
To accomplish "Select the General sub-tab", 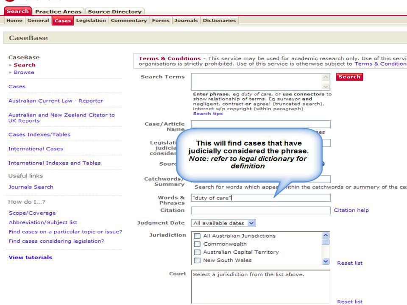I will (x=38, y=20).
